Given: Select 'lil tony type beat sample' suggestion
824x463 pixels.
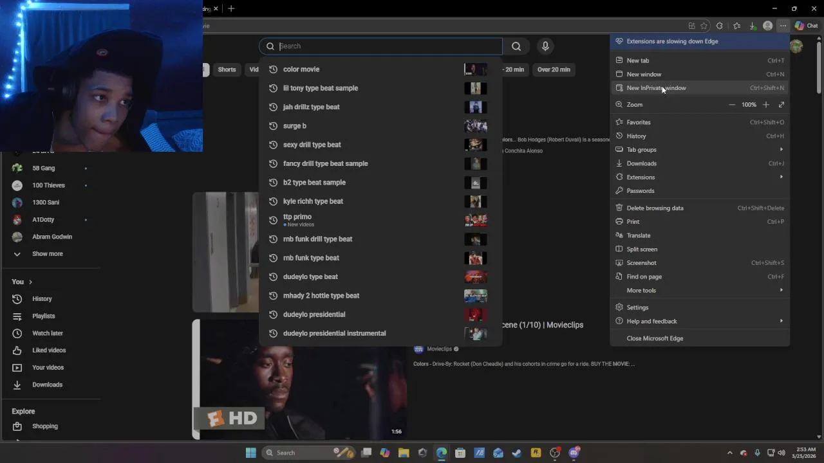Looking at the screenshot, I should 380,88.
